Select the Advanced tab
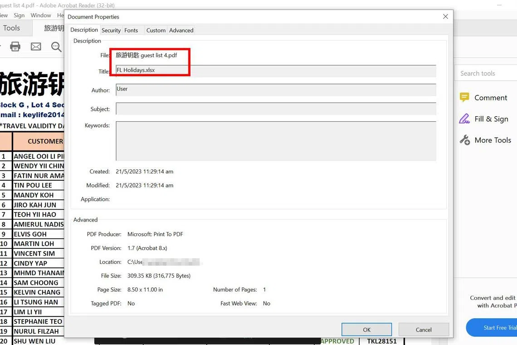 pyautogui.click(x=181, y=30)
